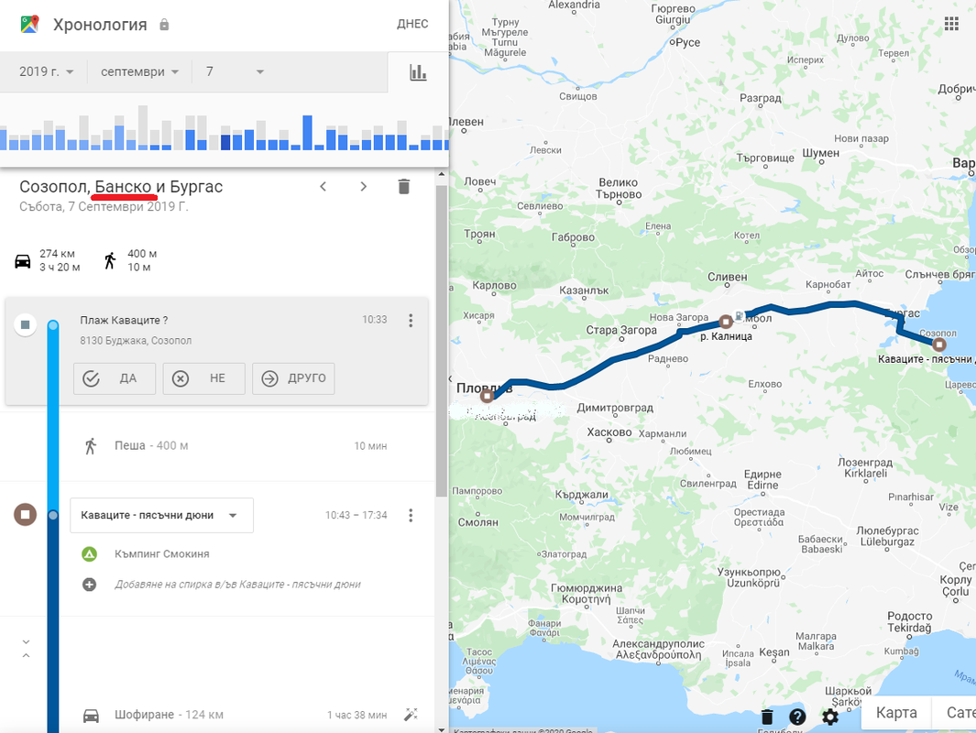Image resolution: width=976 pixels, height=733 pixels.
Task: Click the white place marker for Плаж Каваците
Action: pos(26,324)
